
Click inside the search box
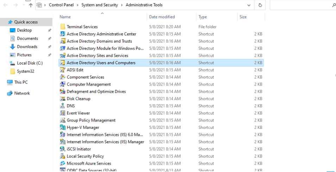(301, 5)
